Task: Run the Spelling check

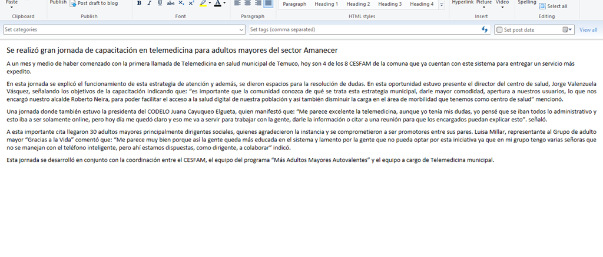Action: coord(526,3)
